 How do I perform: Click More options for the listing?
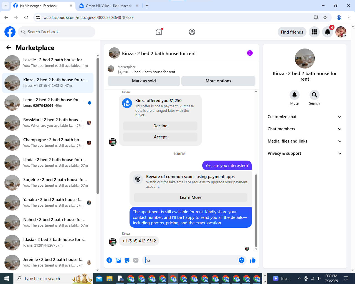(x=218, y=81)
